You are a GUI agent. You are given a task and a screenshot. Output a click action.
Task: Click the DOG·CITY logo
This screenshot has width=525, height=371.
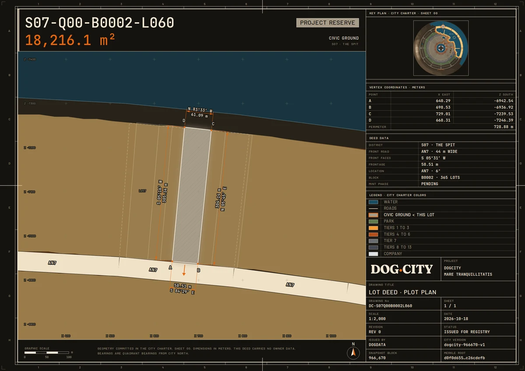pyautogui.click(x=402, y=269)
